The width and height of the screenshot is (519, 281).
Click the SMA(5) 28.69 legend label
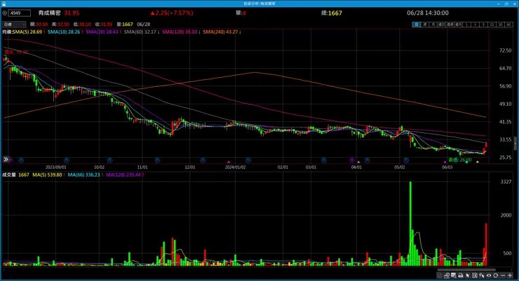click(x=27, y=32)
